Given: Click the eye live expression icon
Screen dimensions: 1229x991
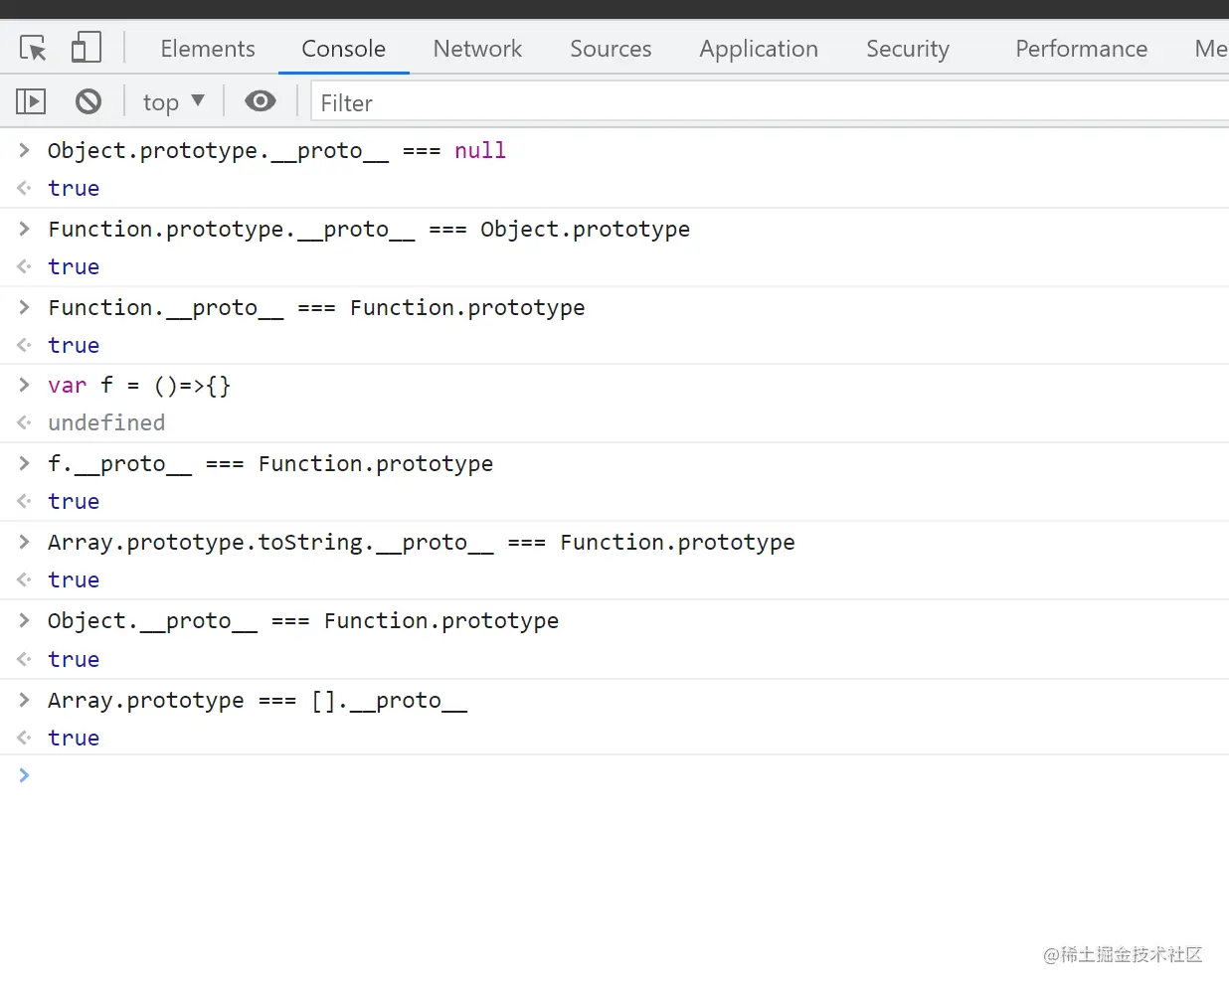Looking at the screenshot, I should pyautogui.click(x=261, y=101).
